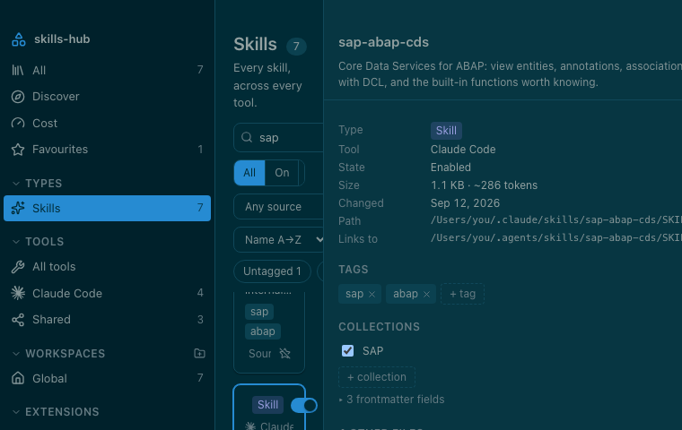Select Claude Code tool filter
The image size is (682, 430).
[107, 293]
